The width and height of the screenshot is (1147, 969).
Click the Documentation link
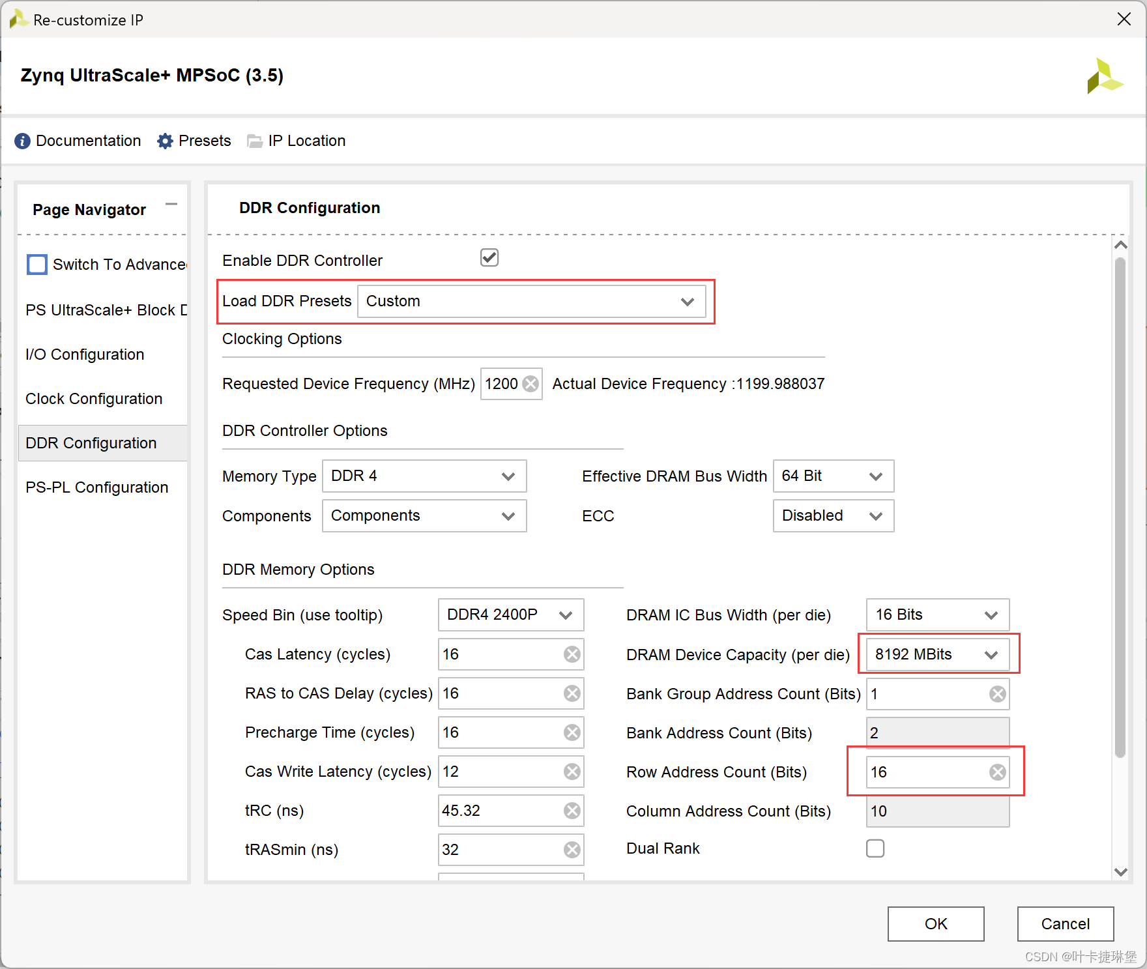click(x=89, y=141)
